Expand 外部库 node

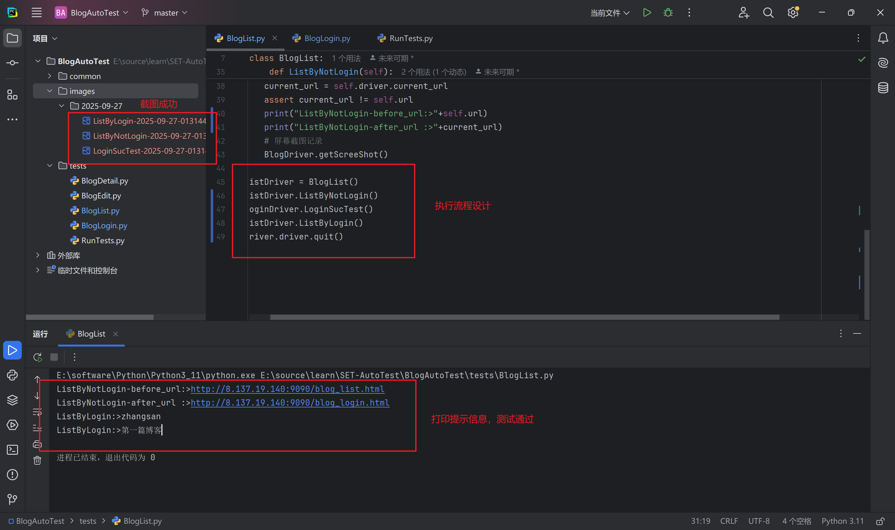pos(38,255)
